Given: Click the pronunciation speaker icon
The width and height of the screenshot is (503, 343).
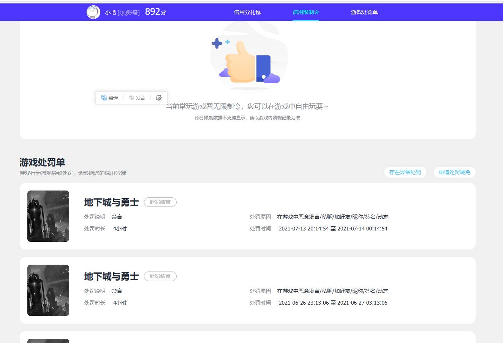Looking at the screenshot, I should [x=131, y=98].
